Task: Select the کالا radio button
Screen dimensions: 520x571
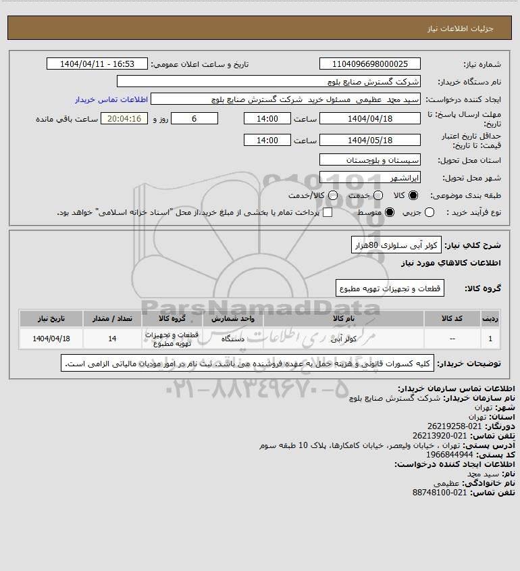Action: pos(413,195)
